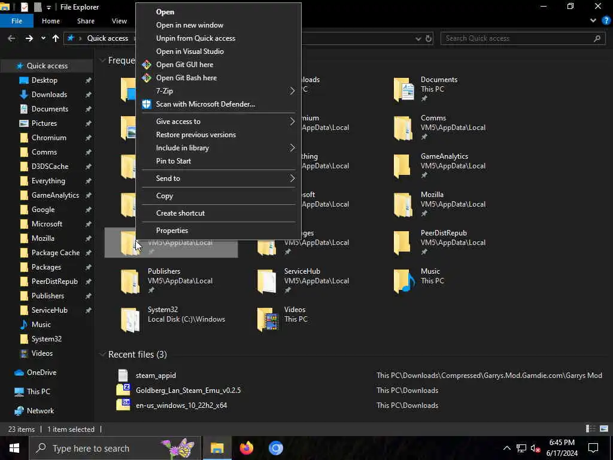Open Firefox from the taskbar
613x460 pixels.
(246, 448)
